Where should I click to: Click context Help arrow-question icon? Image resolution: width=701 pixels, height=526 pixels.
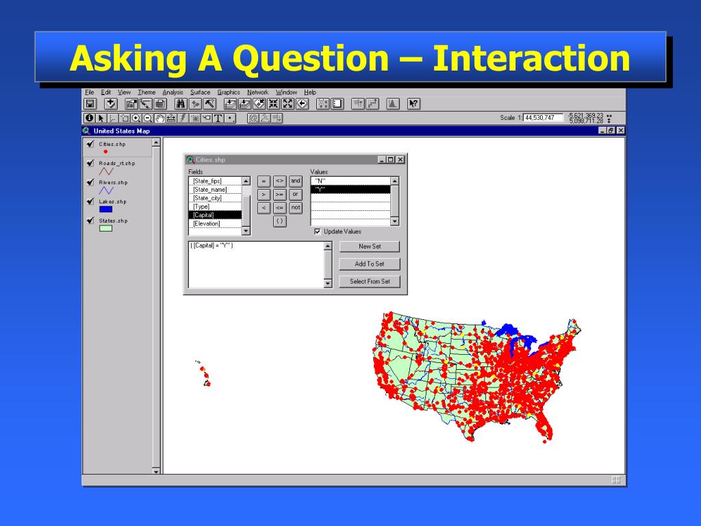pos(413,104)
